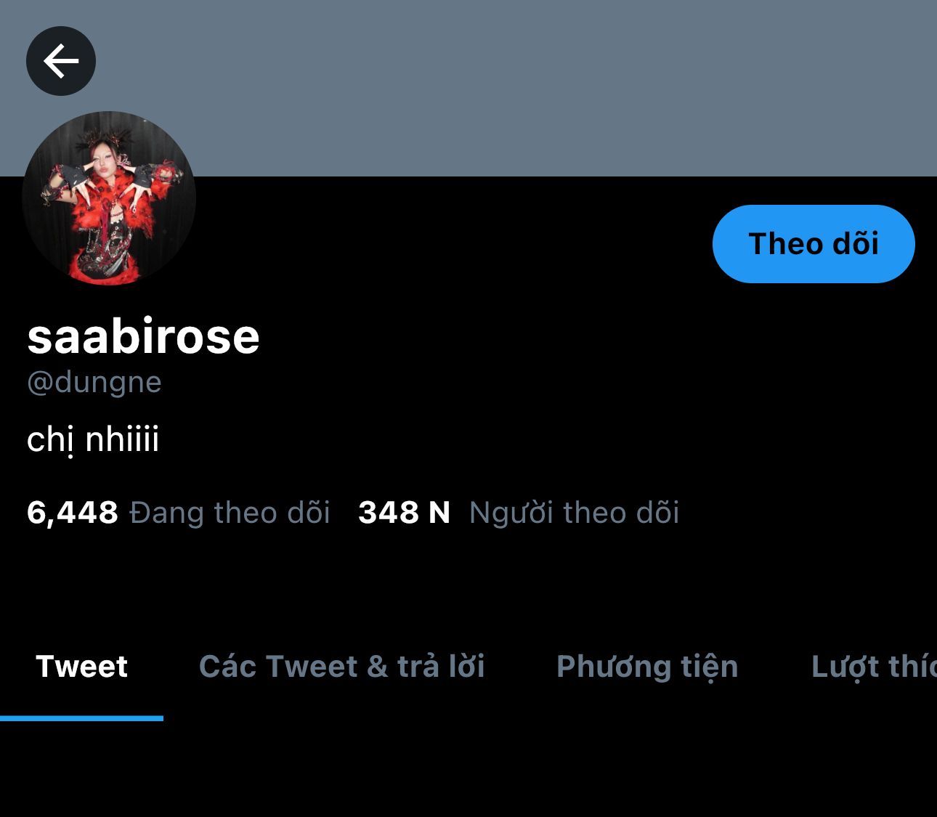Show the Lượt thích tab

(x=874, y=667)
